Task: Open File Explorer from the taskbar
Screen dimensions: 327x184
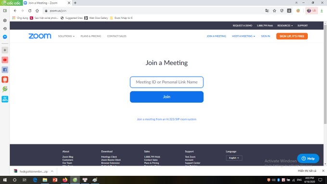Action: [x=45, y=180]
